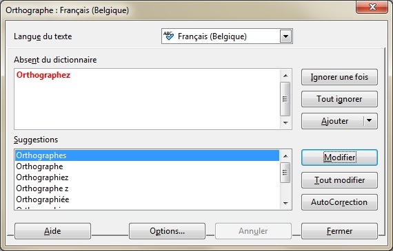The image size is (393, 251).
Task: Open the Langue du texte dropdown arrow
Action: click(285, 36)
